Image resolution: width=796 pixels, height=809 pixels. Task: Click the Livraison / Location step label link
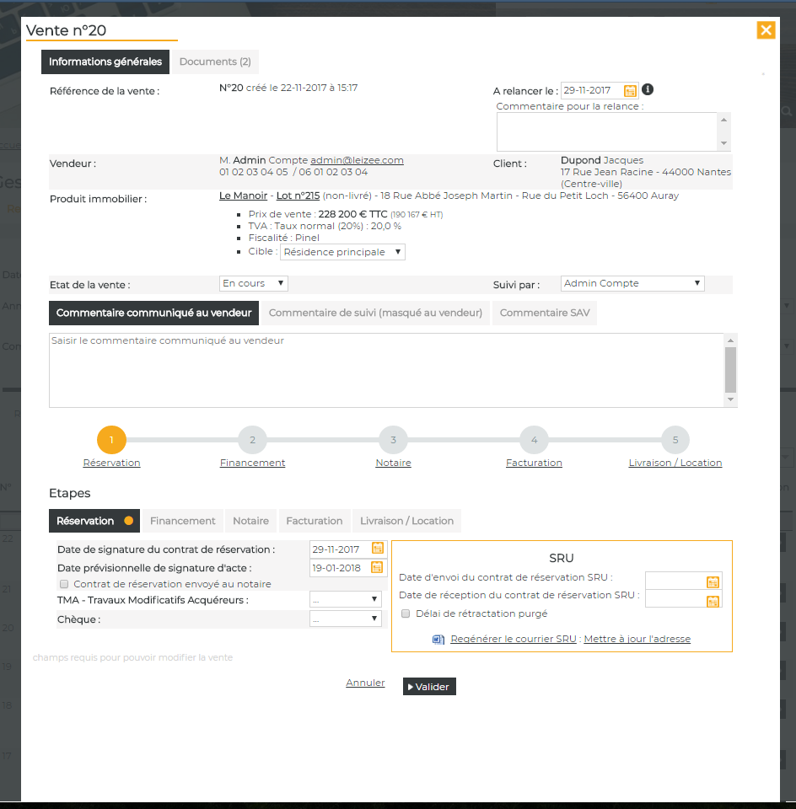[x=675, y=463]
